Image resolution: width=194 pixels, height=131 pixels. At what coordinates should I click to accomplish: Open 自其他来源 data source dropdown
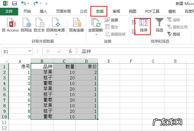tap(56, 26)
